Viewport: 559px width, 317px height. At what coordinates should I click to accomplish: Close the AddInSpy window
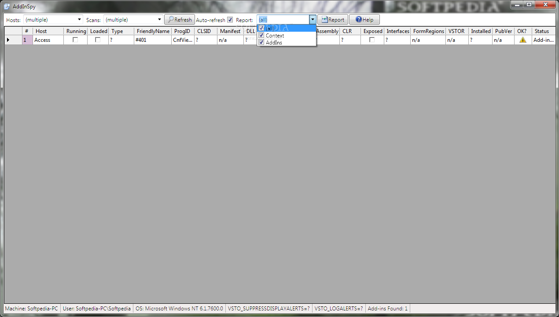click(545, 4)
